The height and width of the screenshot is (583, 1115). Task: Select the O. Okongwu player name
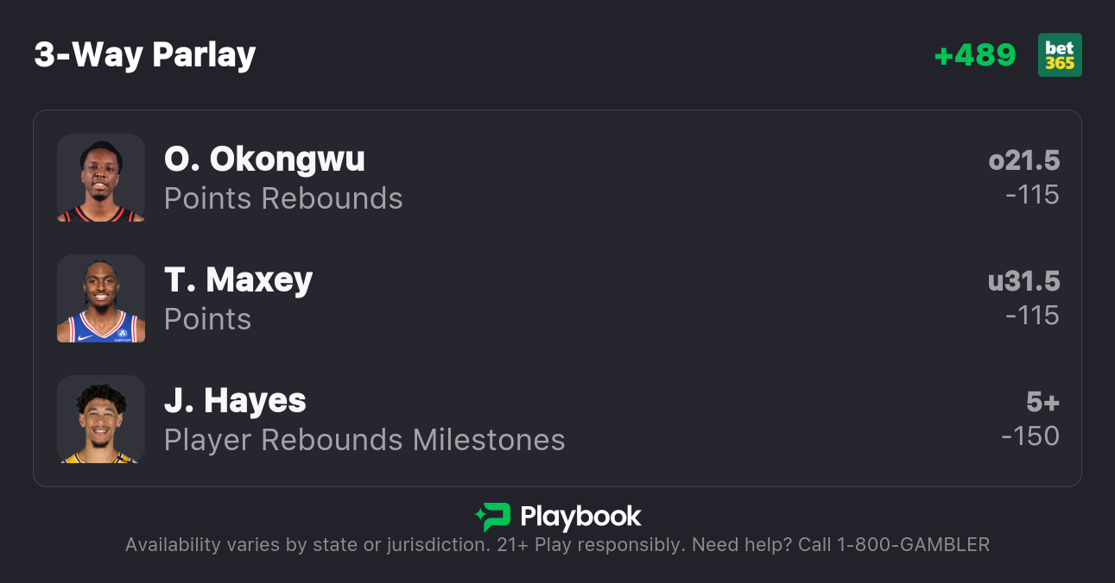(264, 159)
